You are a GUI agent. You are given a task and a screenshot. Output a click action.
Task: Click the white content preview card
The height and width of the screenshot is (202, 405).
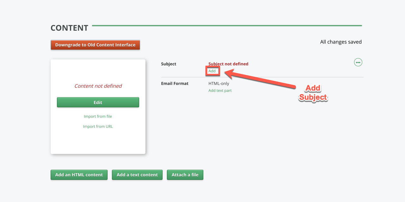click(x=98, y=142)
